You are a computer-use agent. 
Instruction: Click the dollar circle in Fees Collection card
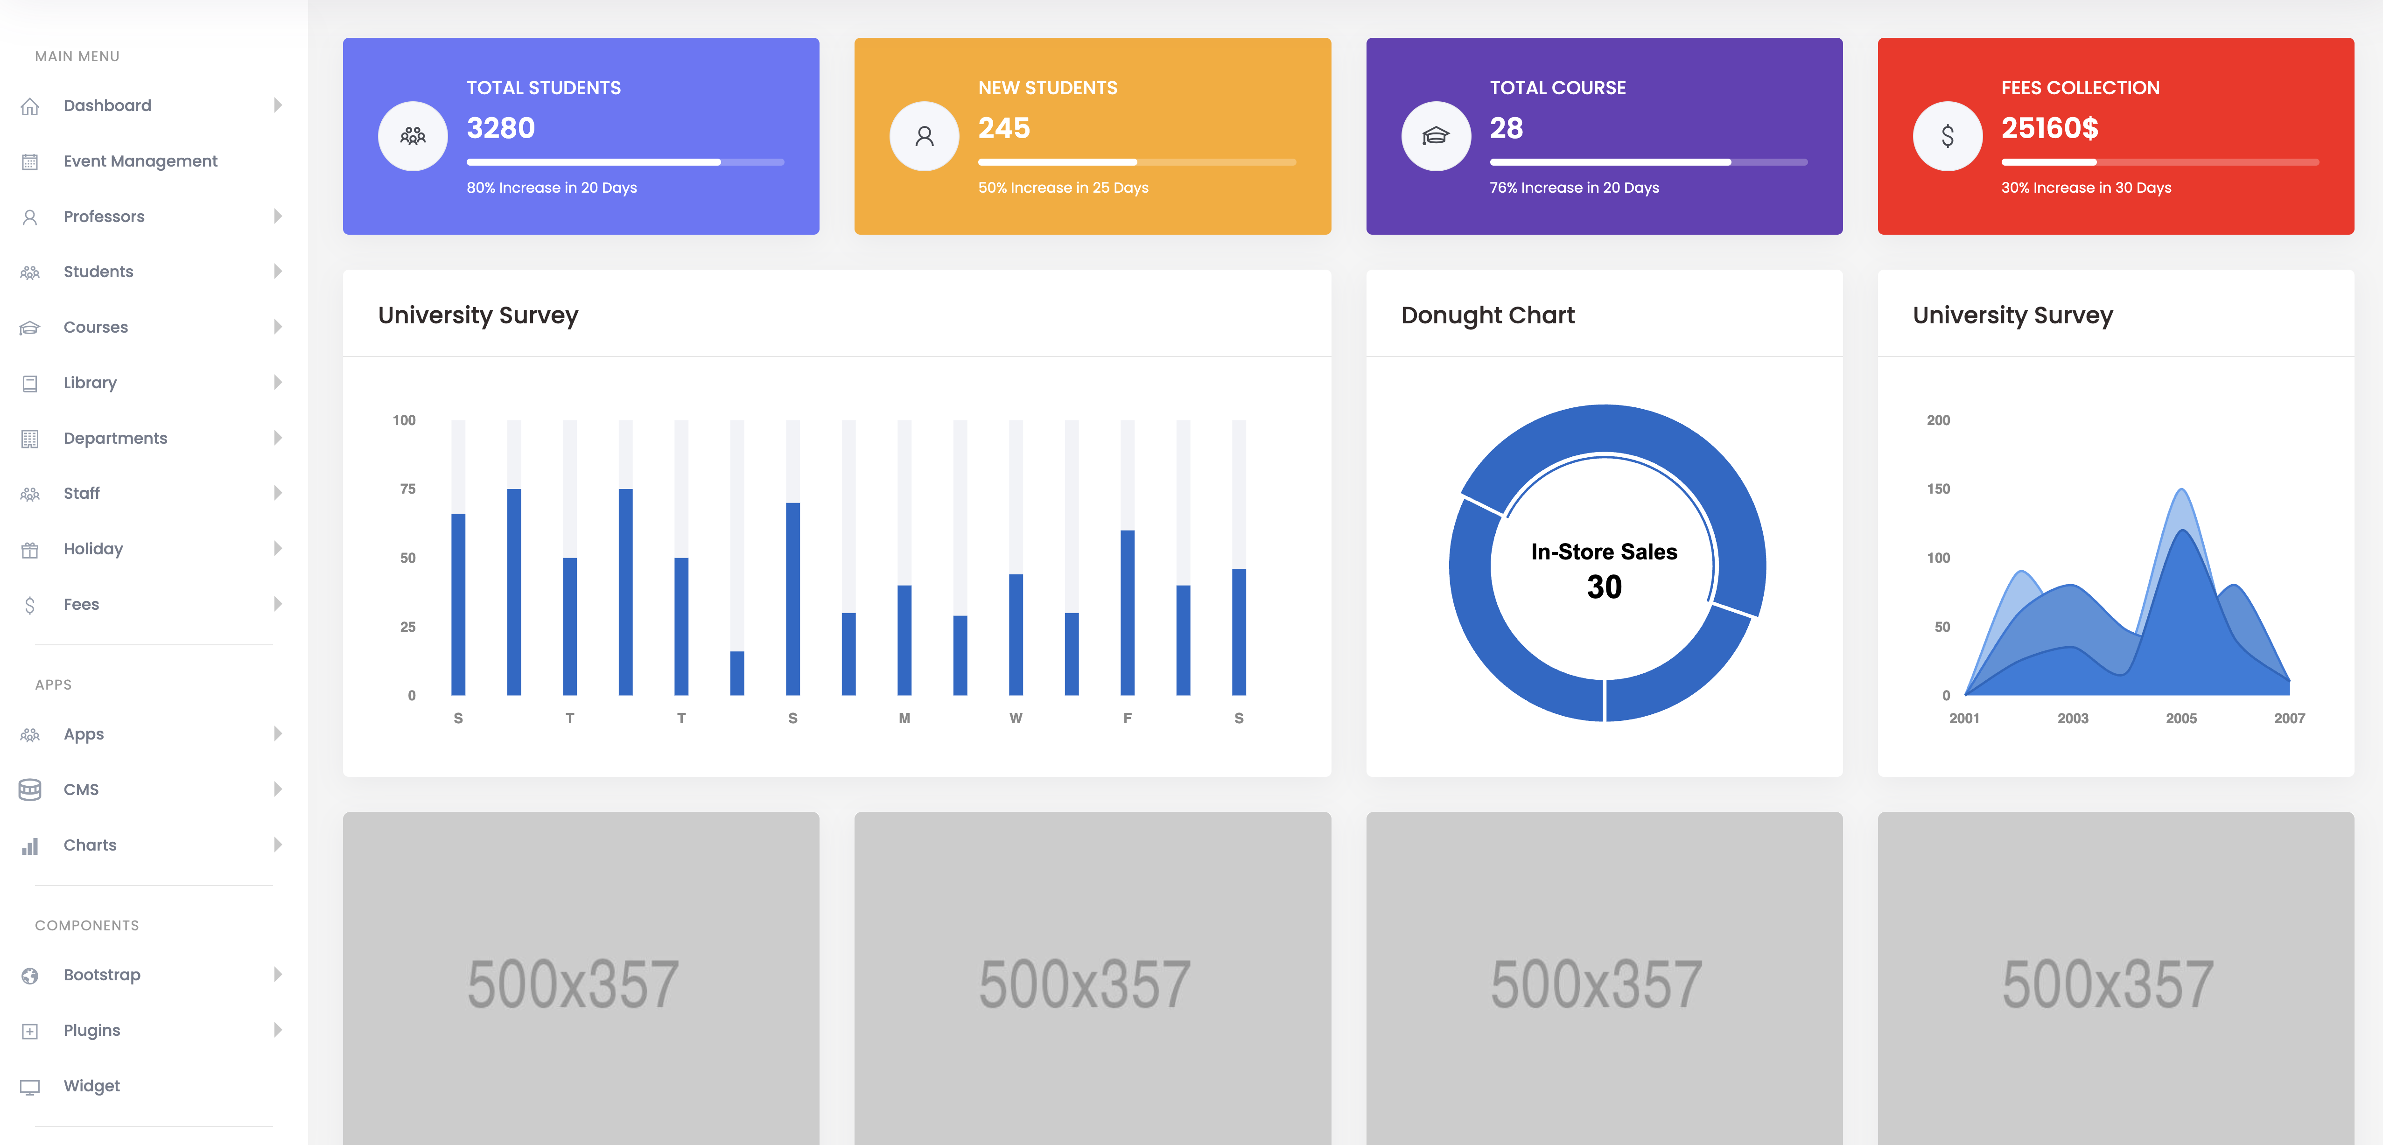tap(1946, 136)
